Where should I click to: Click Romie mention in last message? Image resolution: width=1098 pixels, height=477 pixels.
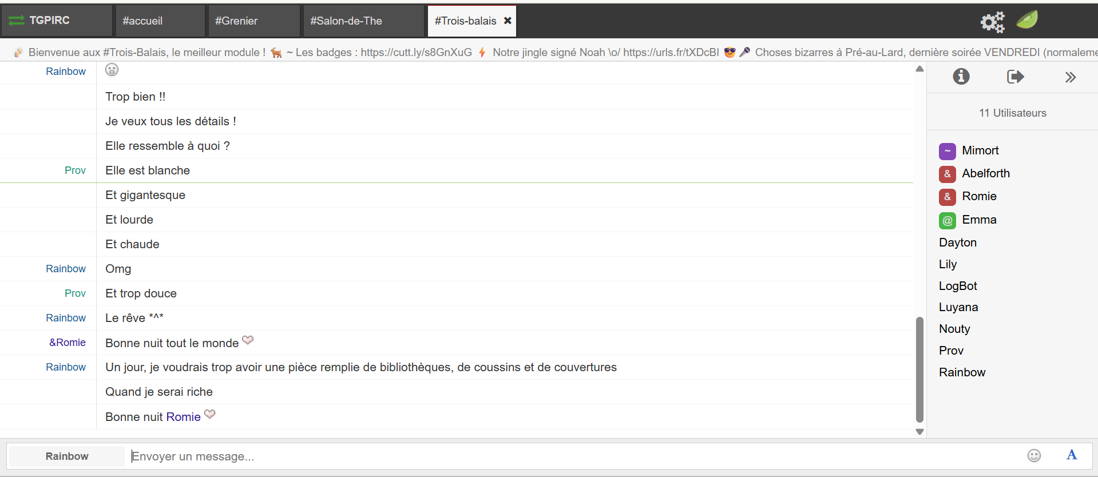point(183,417)
